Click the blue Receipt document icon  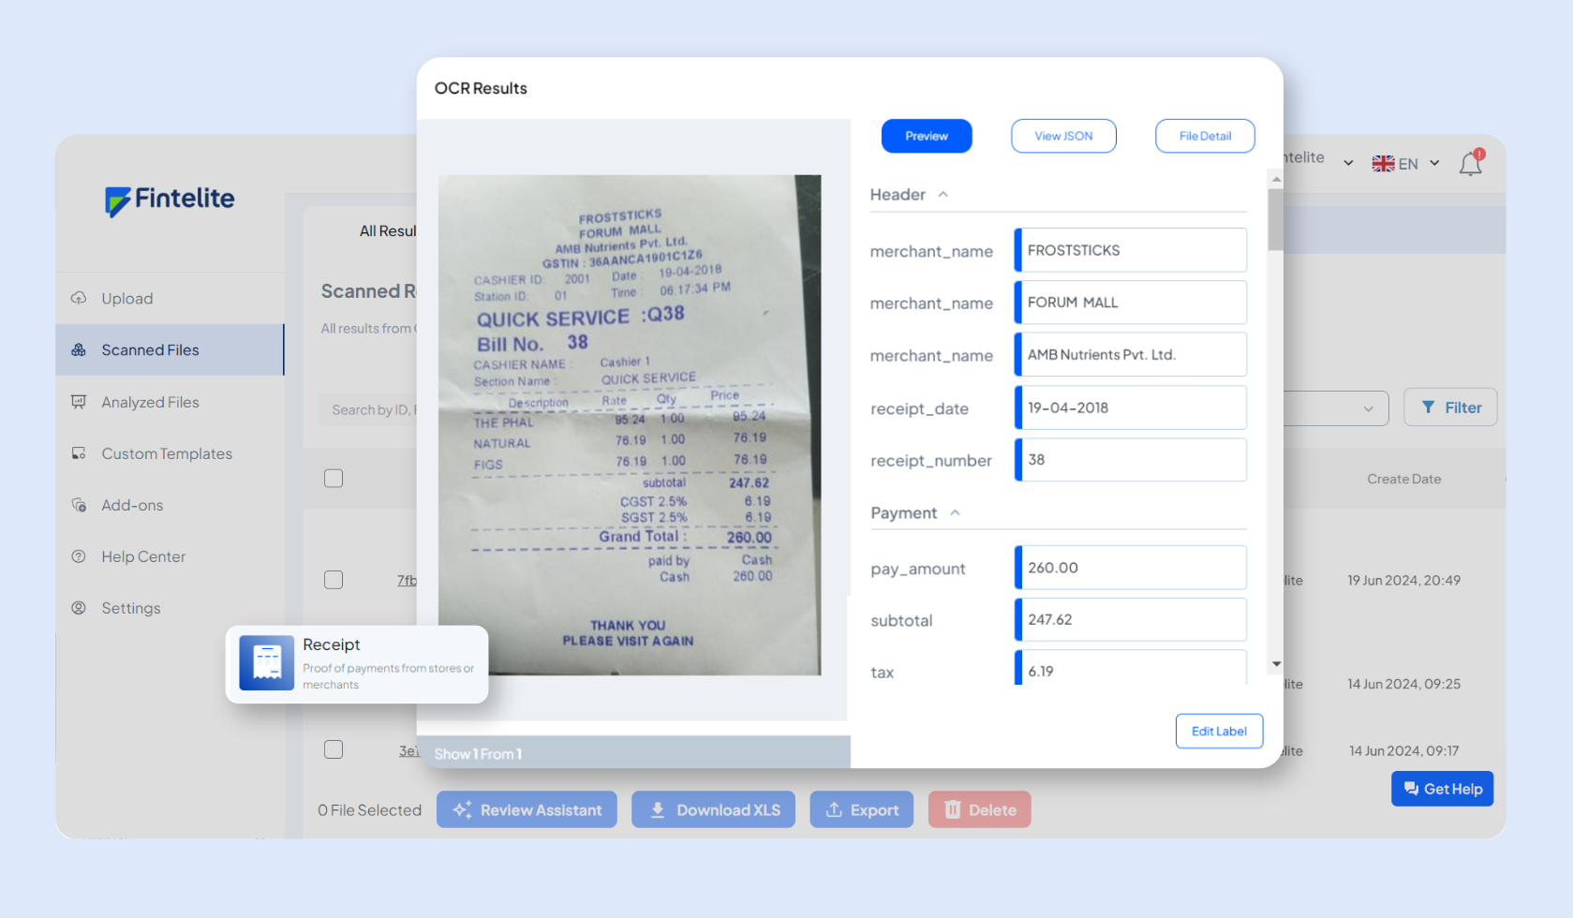point(267,663)
